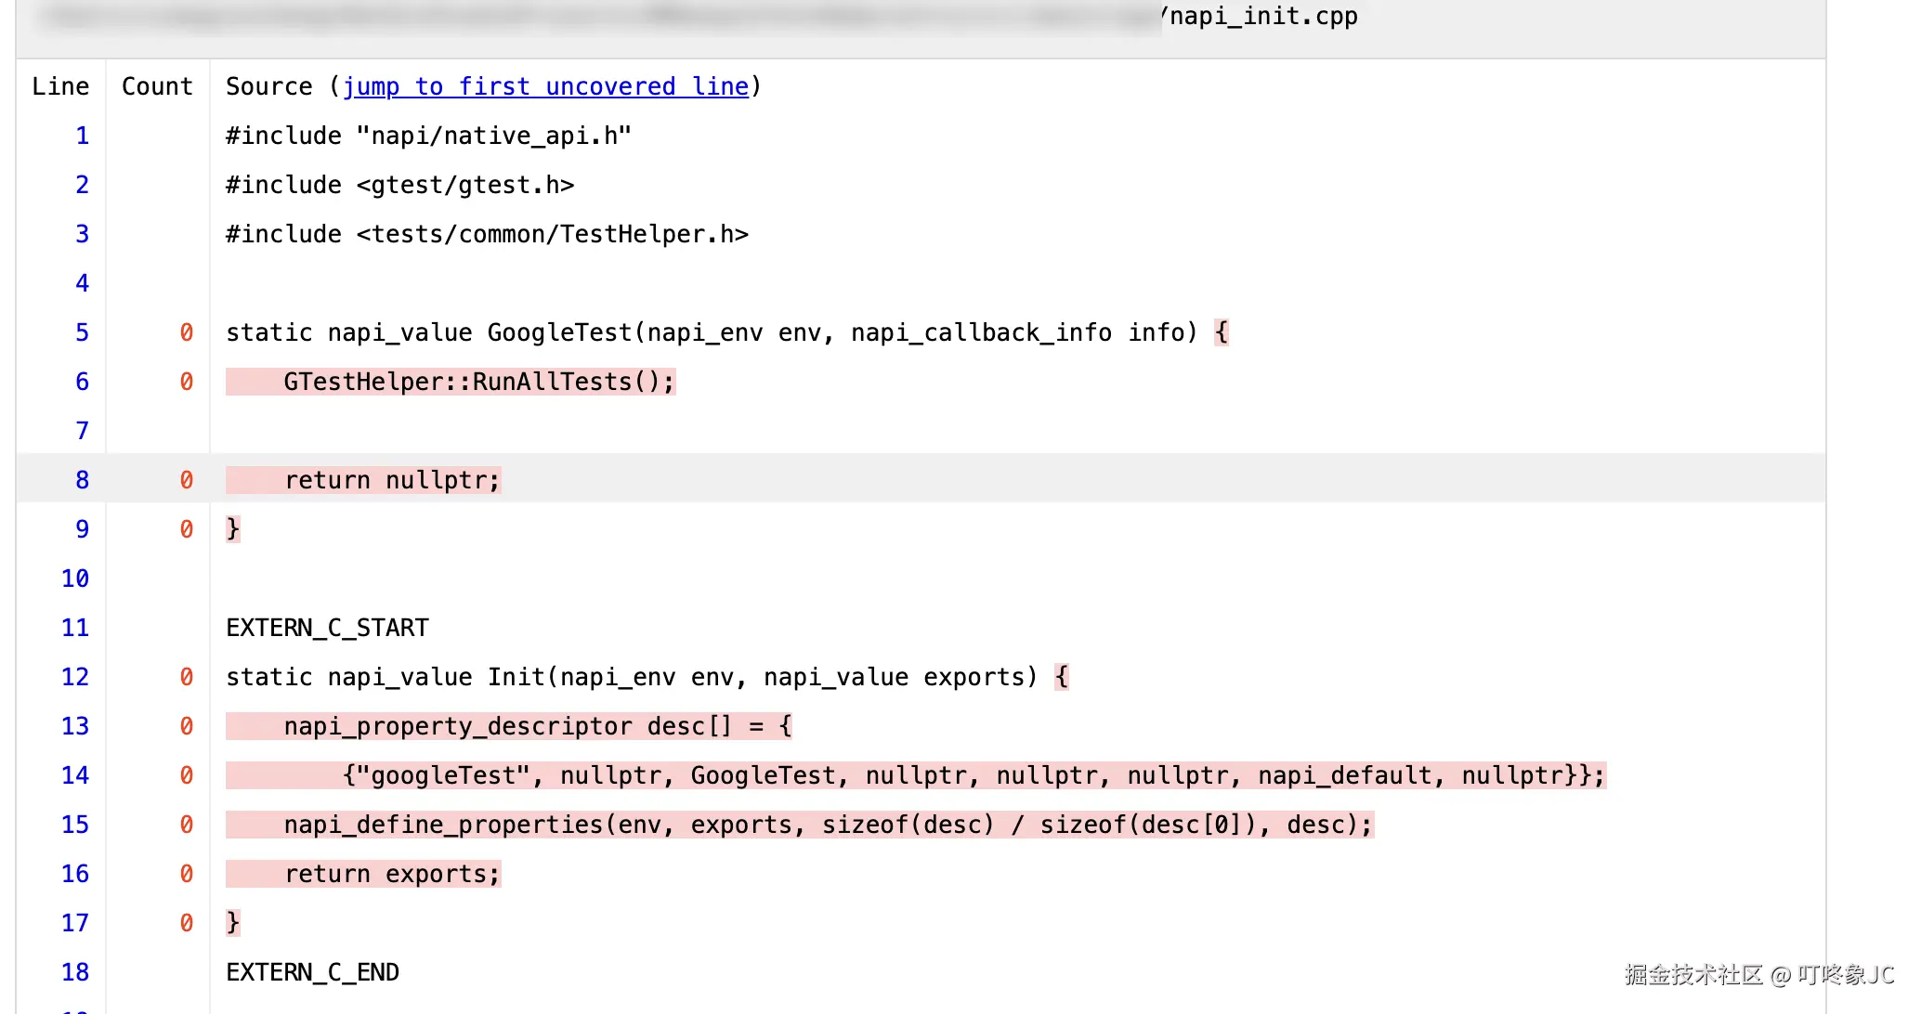This screenshot has width=1921, height=1014.
Task: Select the EXTERN_C_END source line
Action: pos(312,971)
